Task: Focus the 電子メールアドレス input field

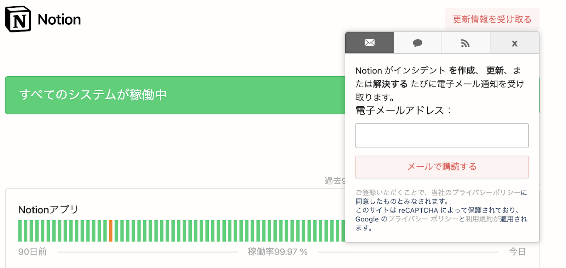Action: [x=442, y=136]
